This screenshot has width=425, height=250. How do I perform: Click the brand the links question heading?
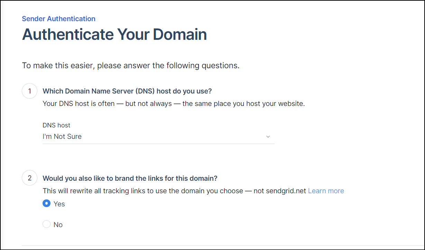coord(130,178)
